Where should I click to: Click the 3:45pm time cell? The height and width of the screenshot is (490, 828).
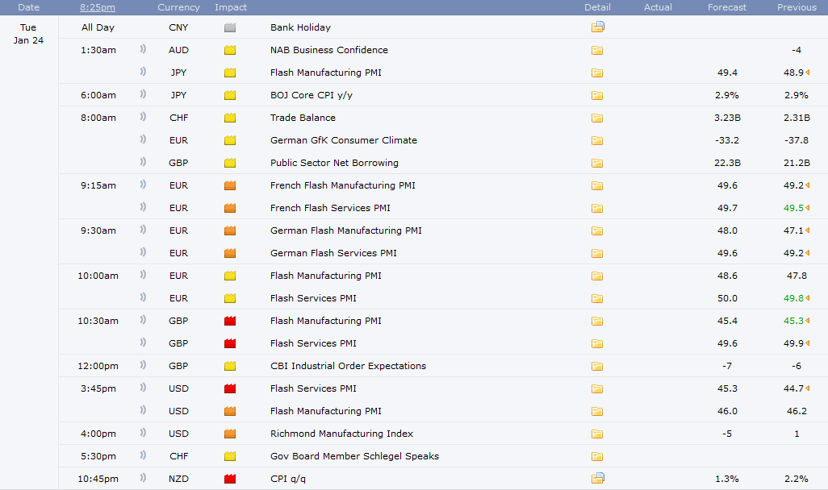98,388
